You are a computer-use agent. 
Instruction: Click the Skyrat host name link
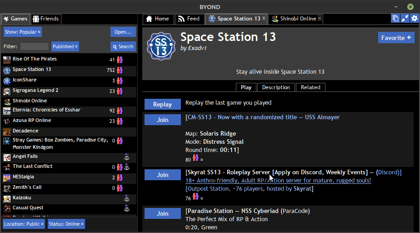point(302,189)
